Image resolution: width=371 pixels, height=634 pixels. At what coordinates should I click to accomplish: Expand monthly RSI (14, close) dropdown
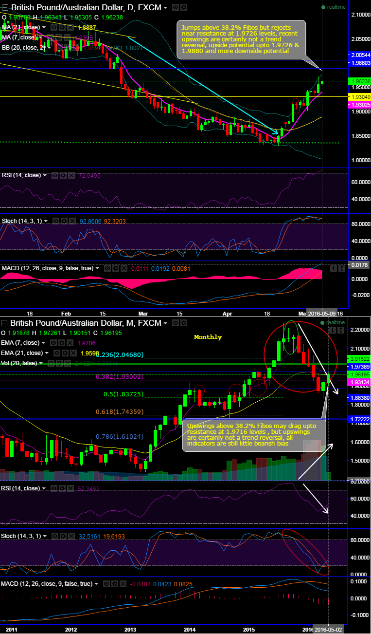click(45, 488)
